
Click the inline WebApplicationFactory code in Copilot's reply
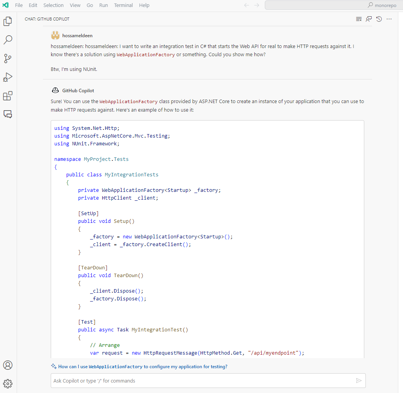[129, 102]
